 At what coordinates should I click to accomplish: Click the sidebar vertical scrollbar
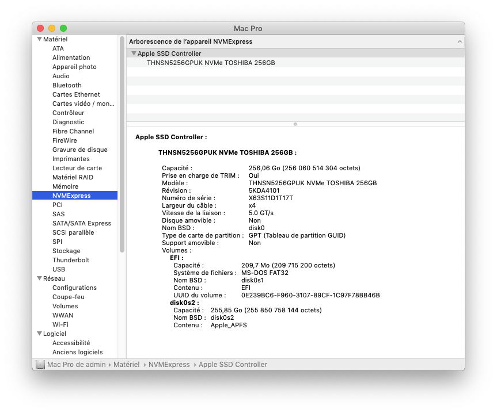pos(122,144)
